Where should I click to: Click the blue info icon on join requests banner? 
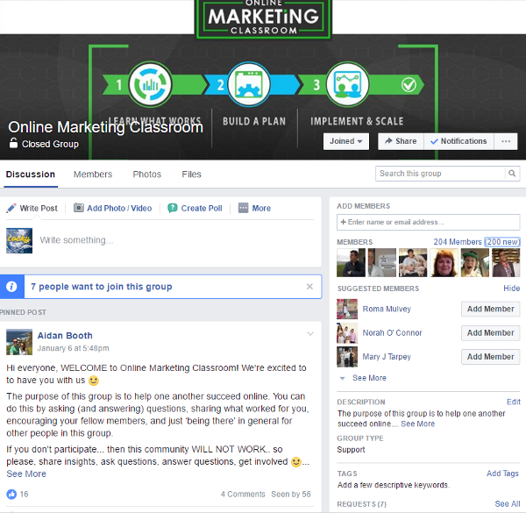pos(11,287)
